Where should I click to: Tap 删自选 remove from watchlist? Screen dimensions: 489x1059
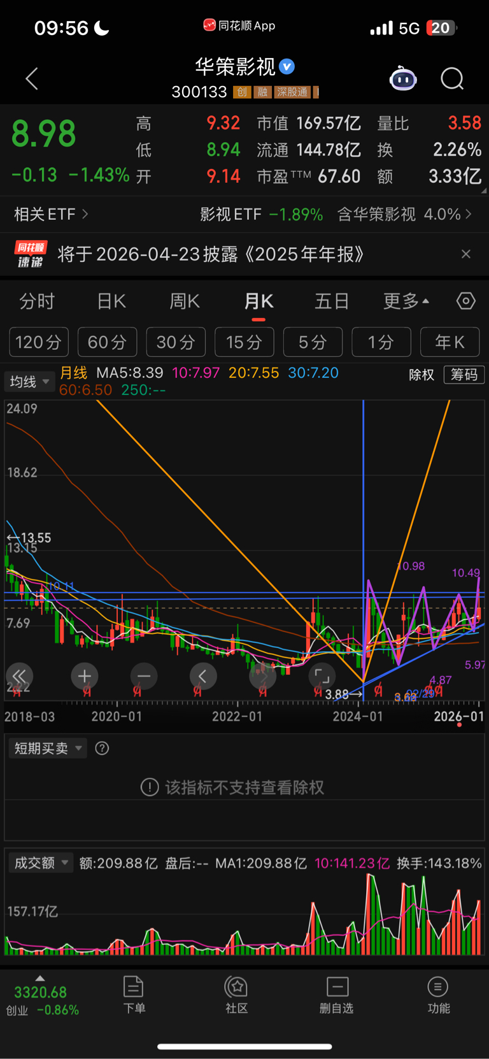point(337,995)
